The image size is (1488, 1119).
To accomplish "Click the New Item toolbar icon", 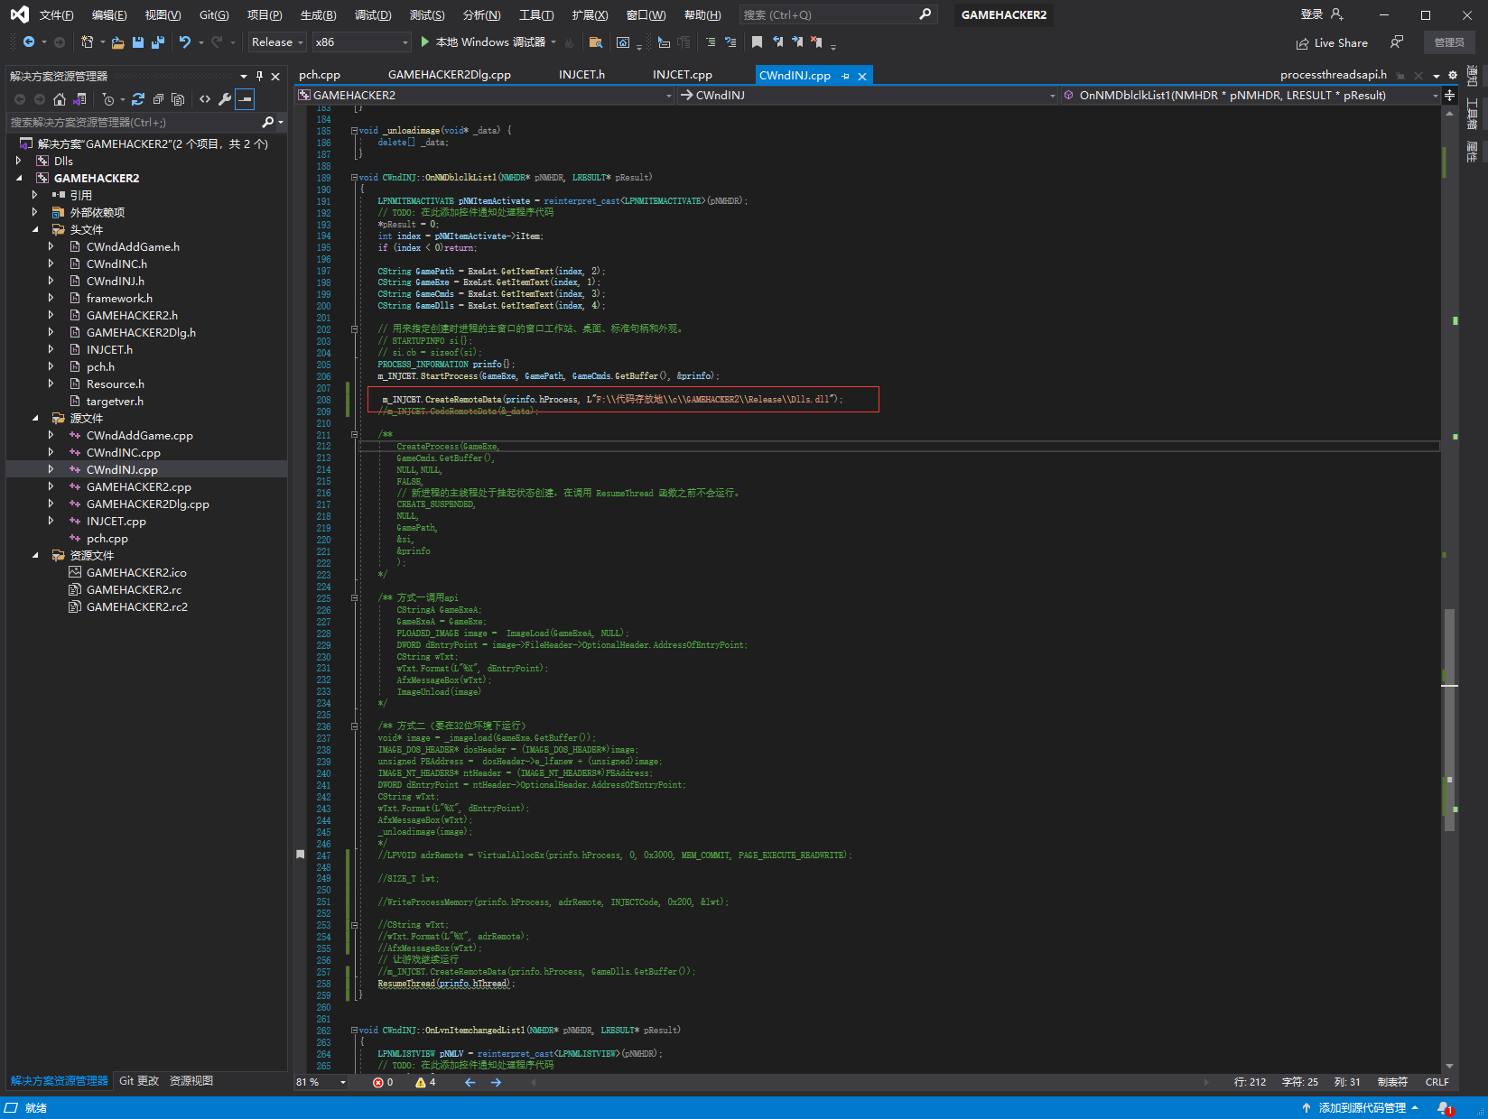I will tap(87, 42).
